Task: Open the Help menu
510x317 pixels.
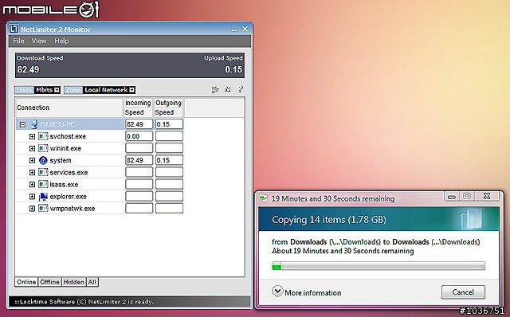Action: point(61,41)
